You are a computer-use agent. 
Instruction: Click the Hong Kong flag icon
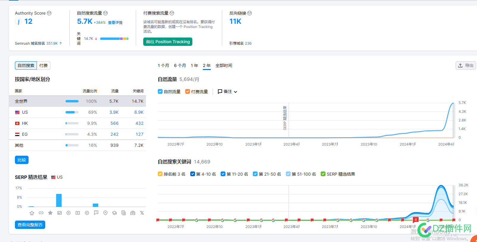[x=17, y=123]
